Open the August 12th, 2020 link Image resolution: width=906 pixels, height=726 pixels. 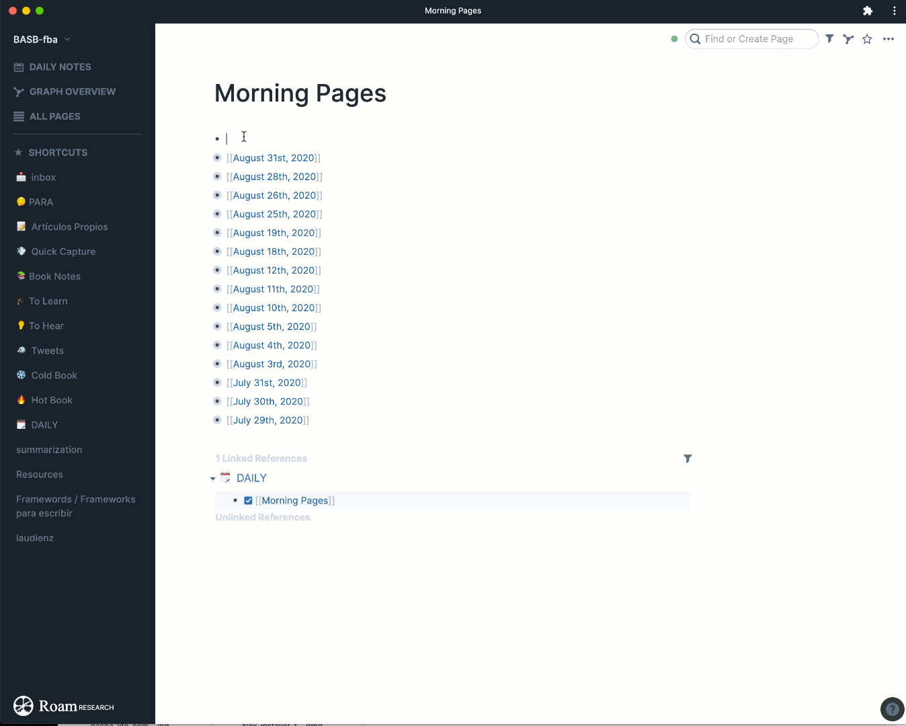pyautogui.click(x=274, y=270)
